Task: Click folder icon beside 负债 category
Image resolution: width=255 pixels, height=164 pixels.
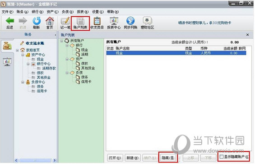Action: [x=72, y=73]
